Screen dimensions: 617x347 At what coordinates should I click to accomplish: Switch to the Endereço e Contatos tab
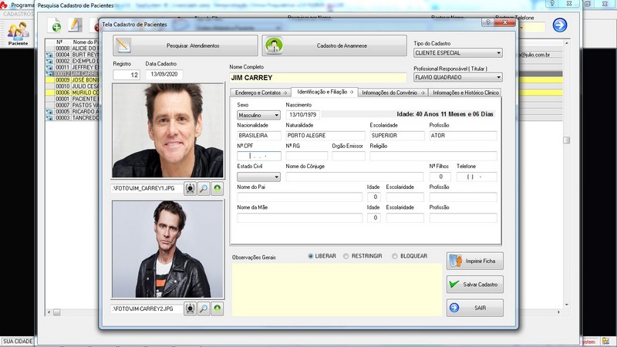[x=258, y=93]
